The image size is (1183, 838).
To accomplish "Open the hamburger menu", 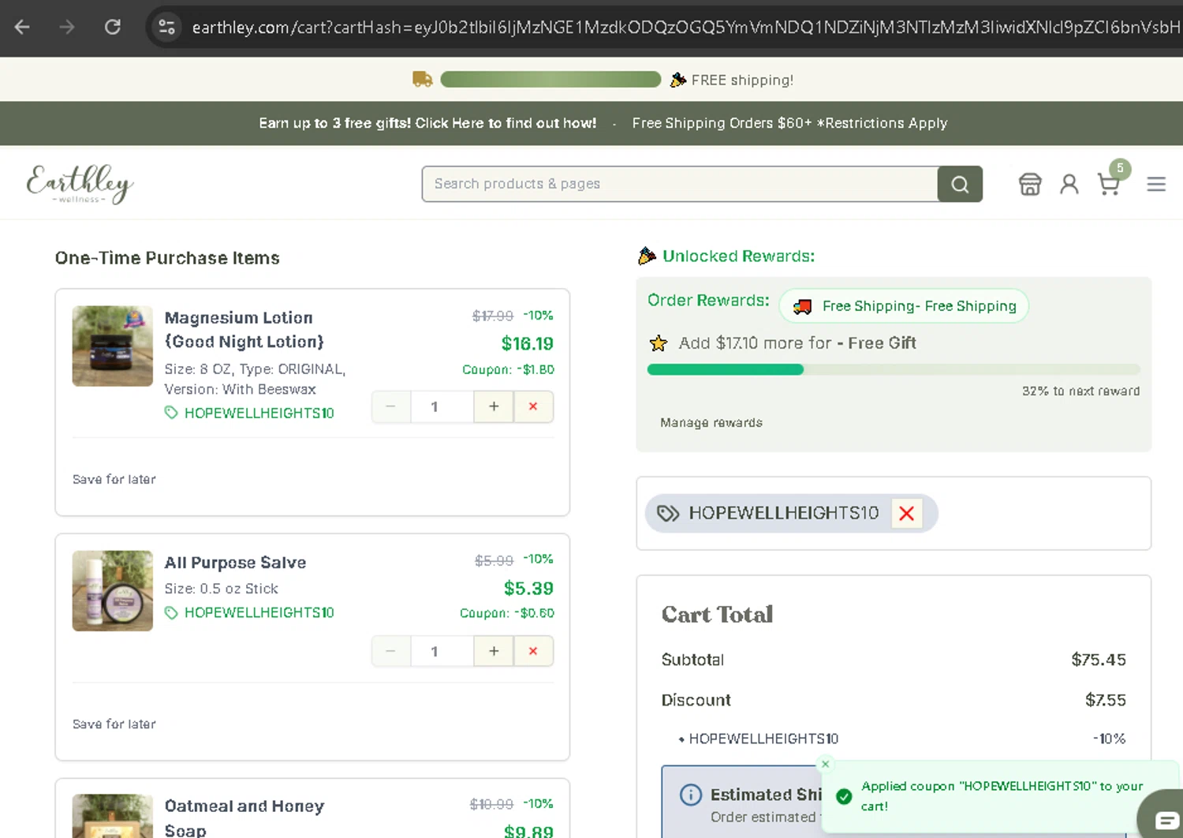I will (x=1156, y=184).
